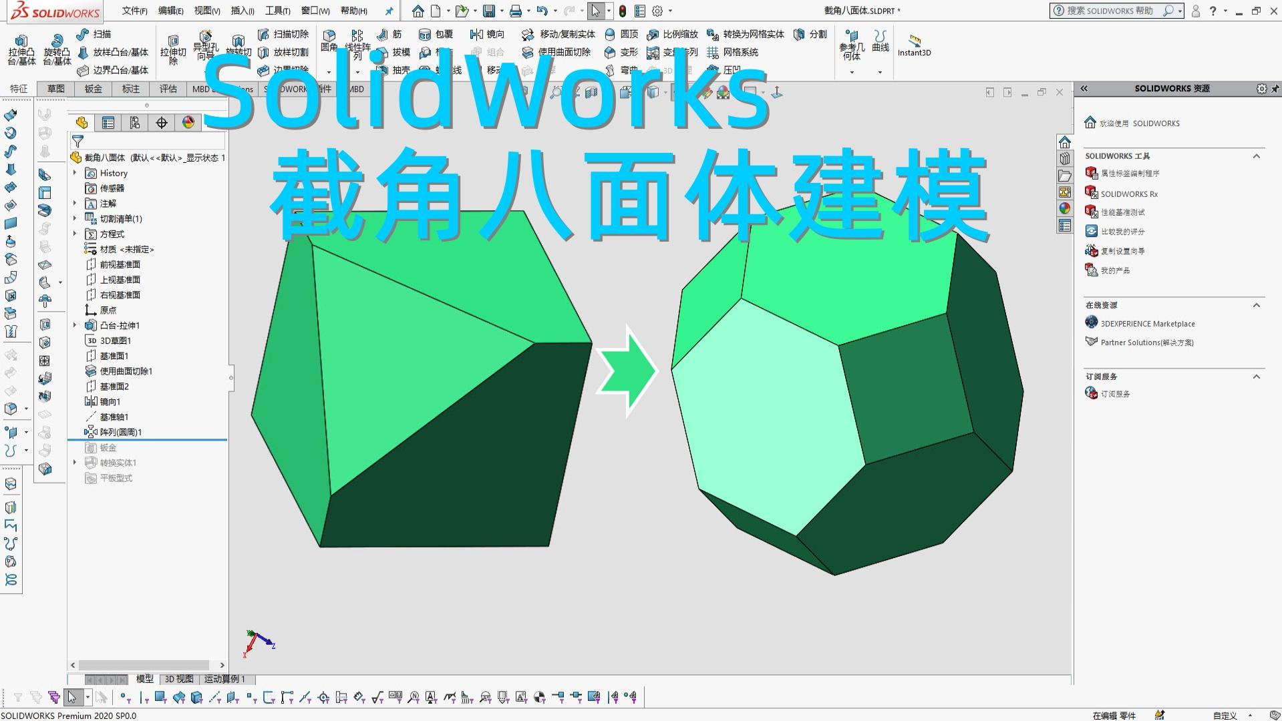
Task: Expand the 转换实体1 feature
Action: (75, 463)
